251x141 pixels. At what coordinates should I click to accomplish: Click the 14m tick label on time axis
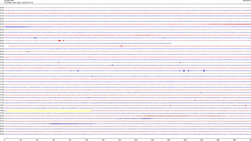click(119, 140)
